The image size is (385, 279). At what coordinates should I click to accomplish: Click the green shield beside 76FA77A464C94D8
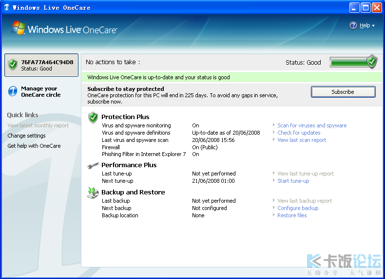coord(13,65)
